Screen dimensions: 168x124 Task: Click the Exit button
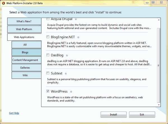142,115
